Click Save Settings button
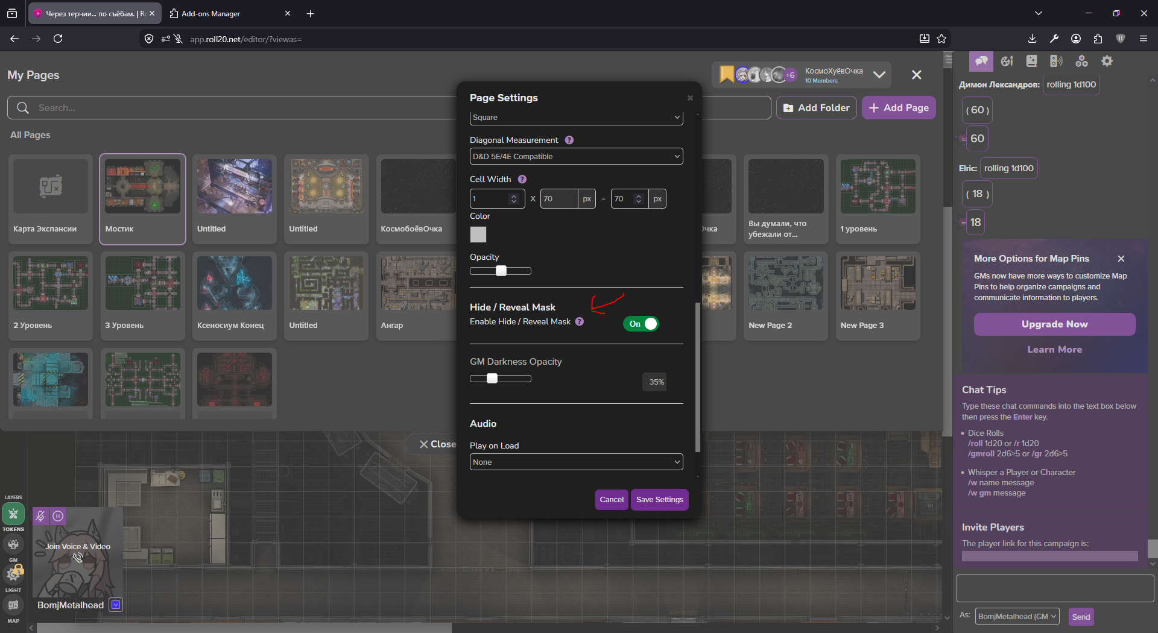The width and height of the screenshot is (1158, 633). (x=660, y=499)
